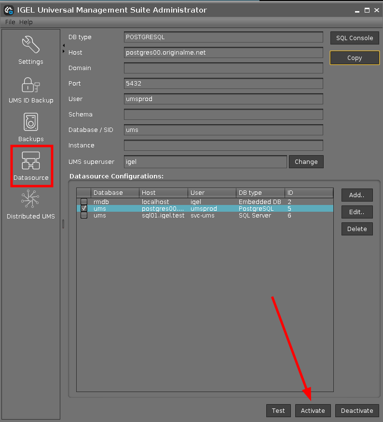Expand sidebar with right splitter arrow
Viewport: 383px width, 422px height.
pyautogui.click(x=64, y=51)
